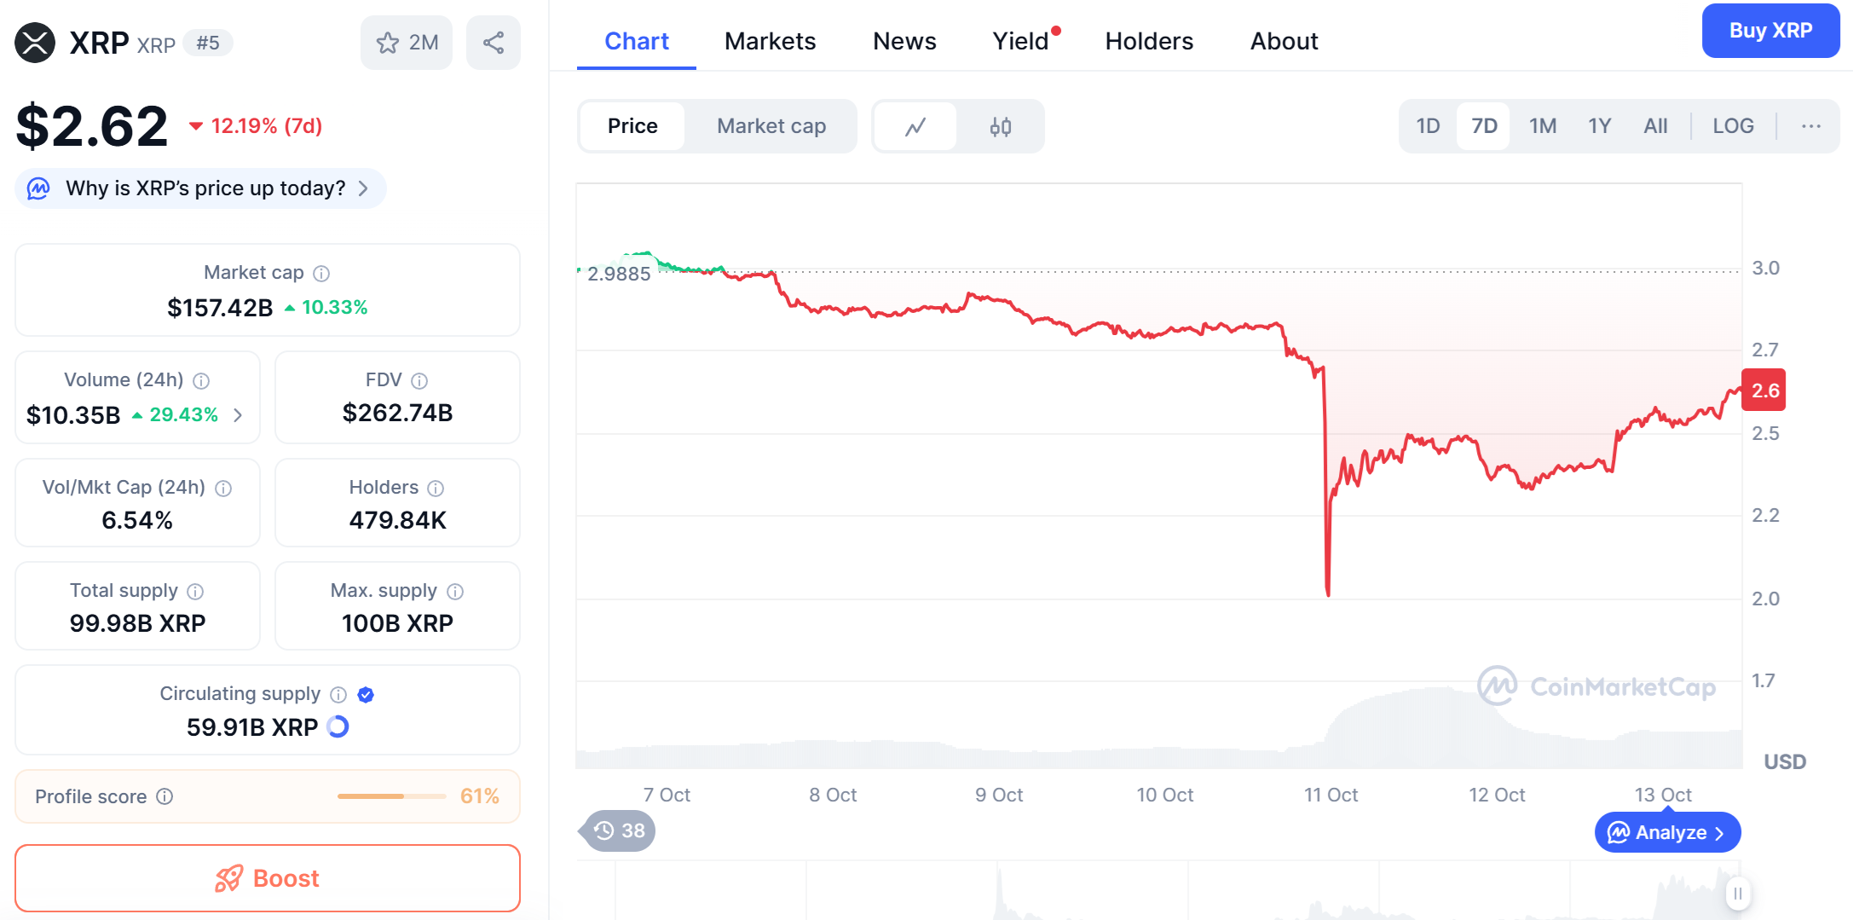1853x920 pixels.
Task: Switch to line chart view icon
Action: [x=915, y=126]
